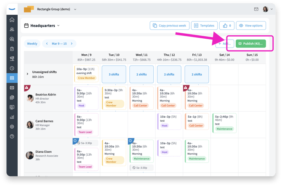The height and width of the screenshot is (186, 282).
Task: Go to next week with right arrow
Action: (x=72, y=43)
